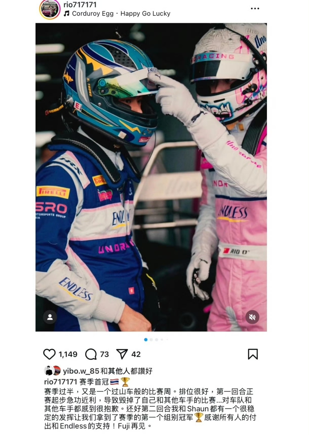Open rio717171 username in caption
309x435 pixels.
point(61,382)
